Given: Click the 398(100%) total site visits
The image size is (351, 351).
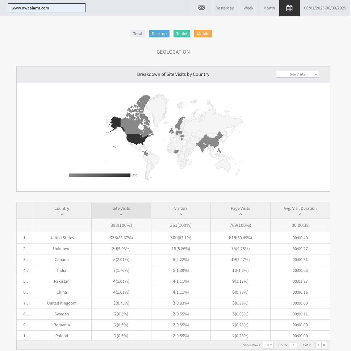Looking at the screenshot, I should (121, 225).
